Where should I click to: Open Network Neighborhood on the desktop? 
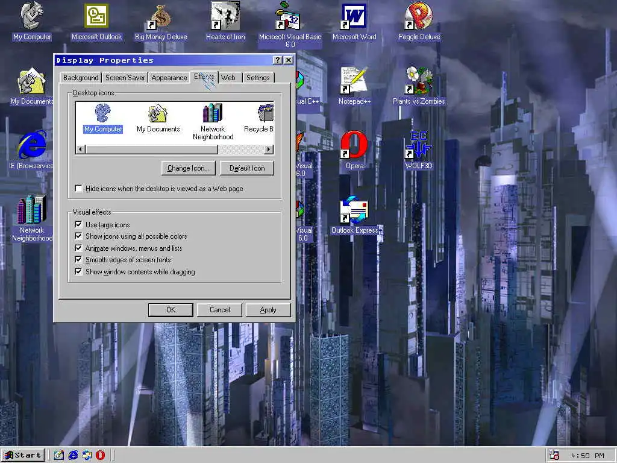click(x=31, y=218)
